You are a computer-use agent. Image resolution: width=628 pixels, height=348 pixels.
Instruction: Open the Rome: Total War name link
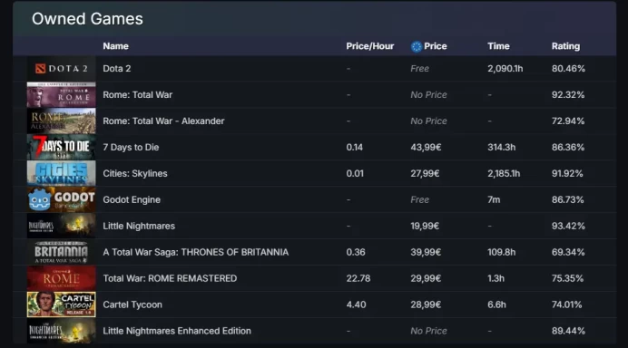[x=137, y=95]
